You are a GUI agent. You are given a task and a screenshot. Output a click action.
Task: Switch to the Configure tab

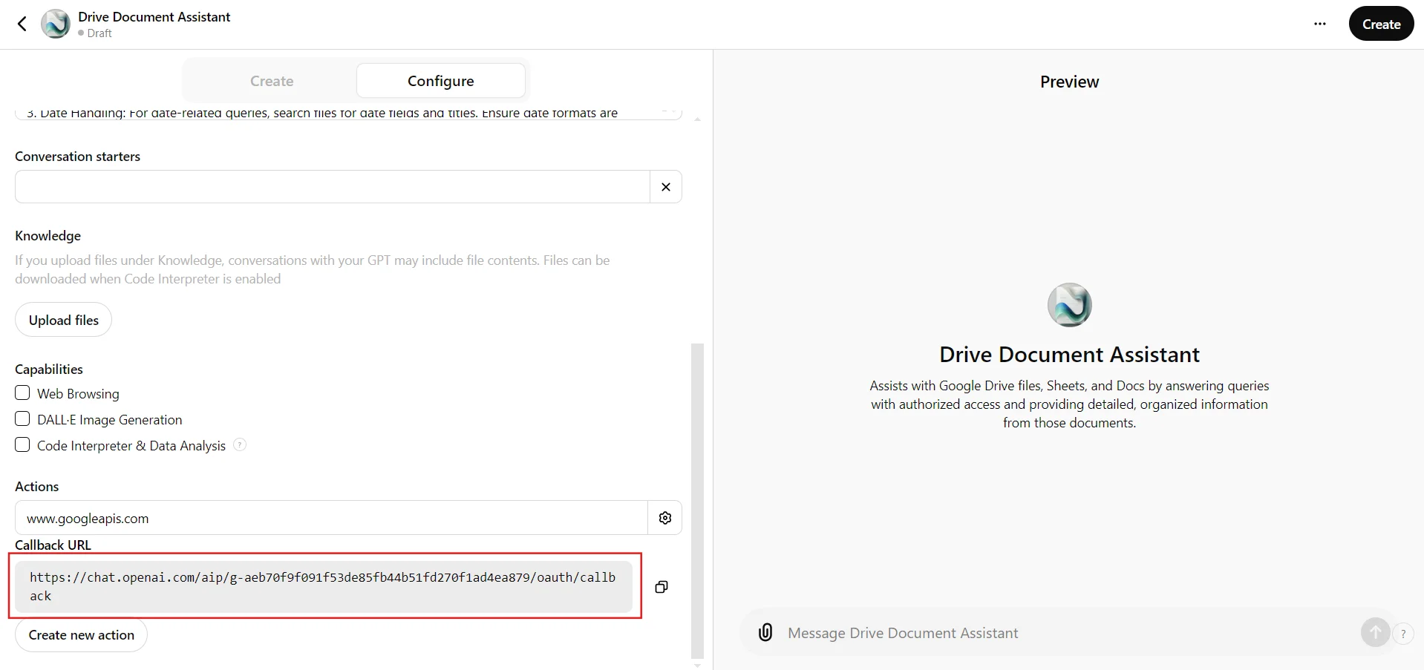pyautogui.click(x=441, y=81)
